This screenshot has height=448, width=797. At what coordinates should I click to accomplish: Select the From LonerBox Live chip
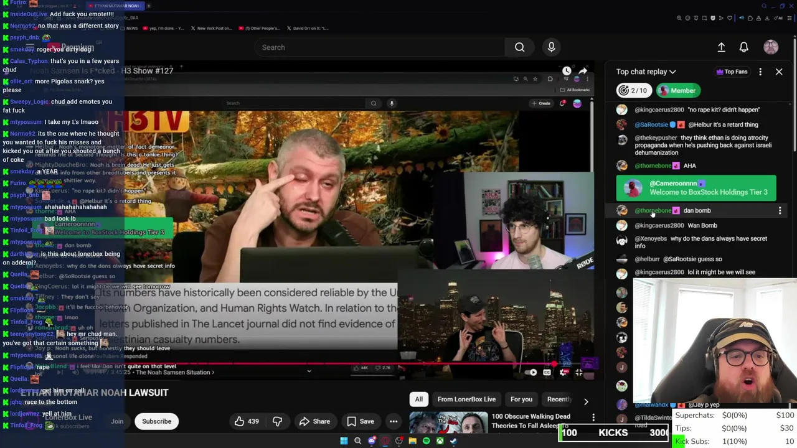tap(466, 399)
